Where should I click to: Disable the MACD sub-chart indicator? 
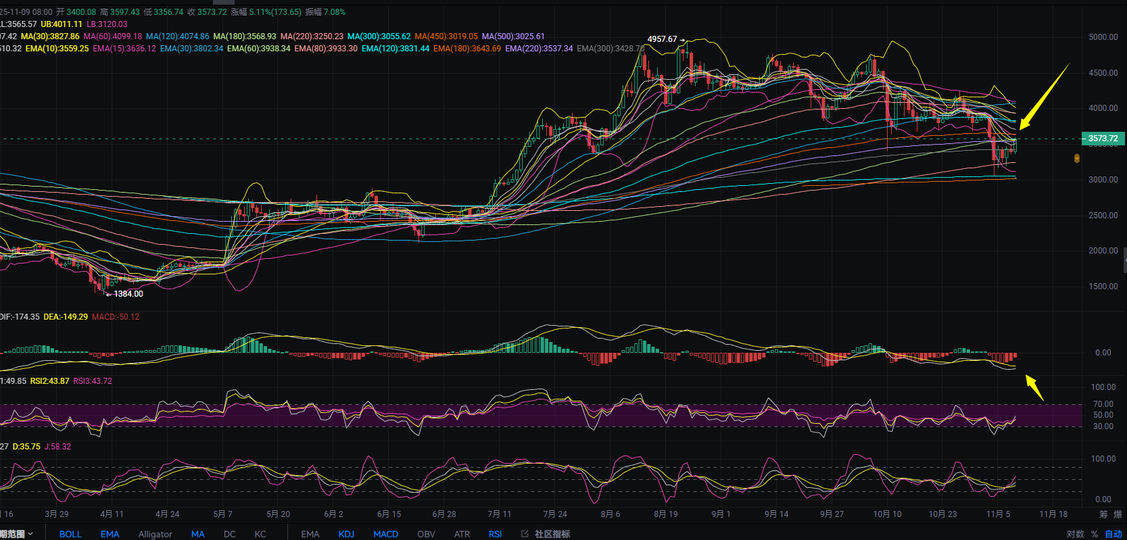tap(385, 534)
